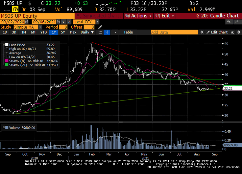Click the '8x2' quote size text
The width and height of the screenshot is (242, 174).
194,3
